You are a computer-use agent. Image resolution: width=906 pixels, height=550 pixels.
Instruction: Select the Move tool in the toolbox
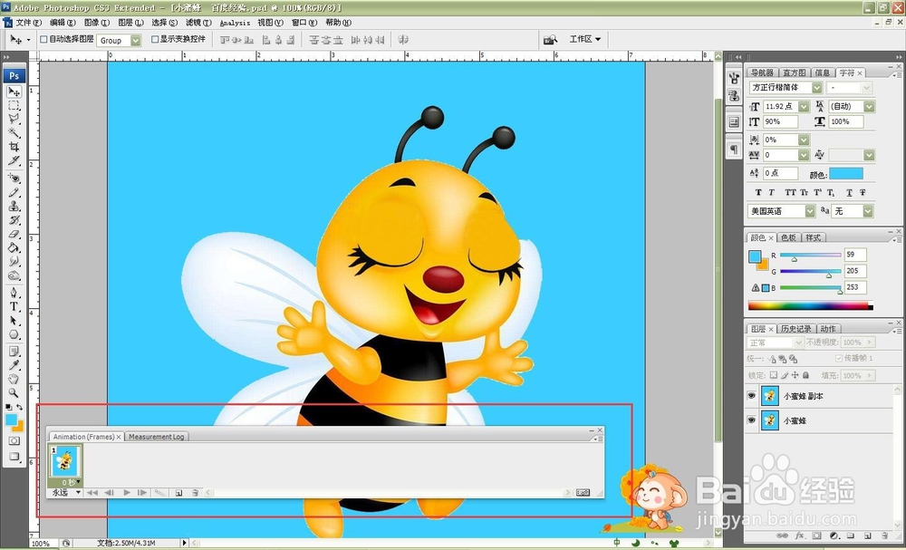coord(14,92)
